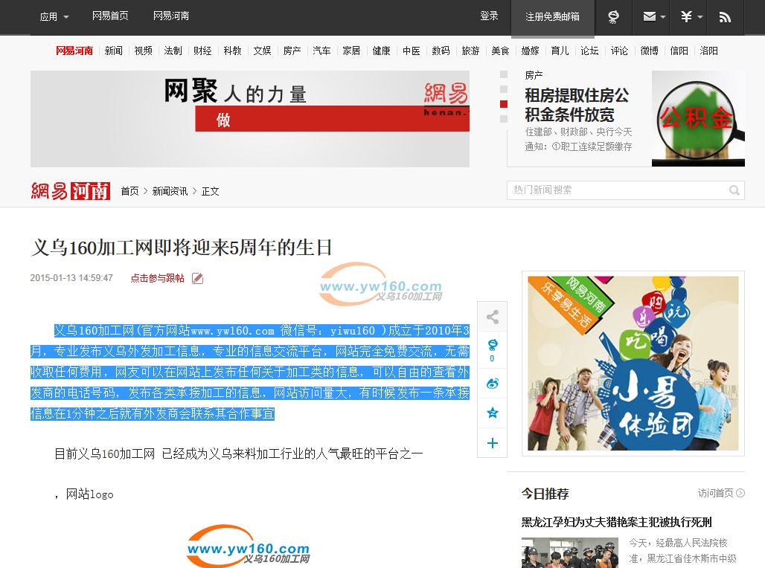Click the 登录 login link
The image size is (765, 568).
click(489, 16)
